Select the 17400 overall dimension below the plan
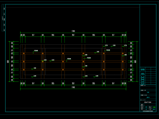The image size is (159, 119). pos(73,87)
